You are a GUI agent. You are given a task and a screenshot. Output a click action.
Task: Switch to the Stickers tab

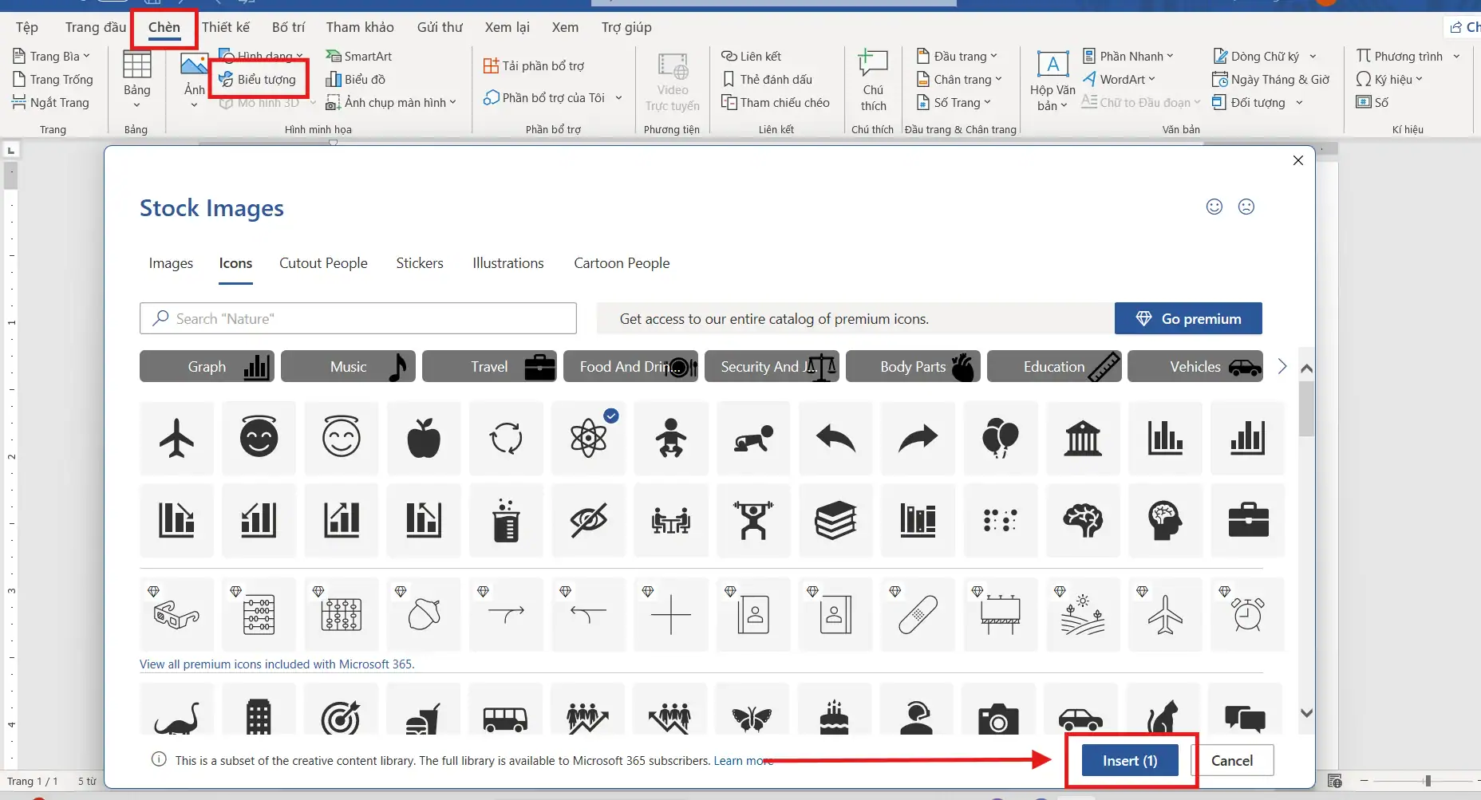coord(420,263)
